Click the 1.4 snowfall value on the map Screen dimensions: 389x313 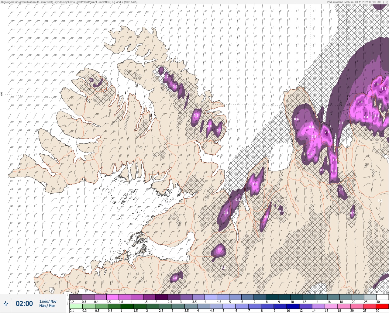pyautogui.click(x=366, y=117)
